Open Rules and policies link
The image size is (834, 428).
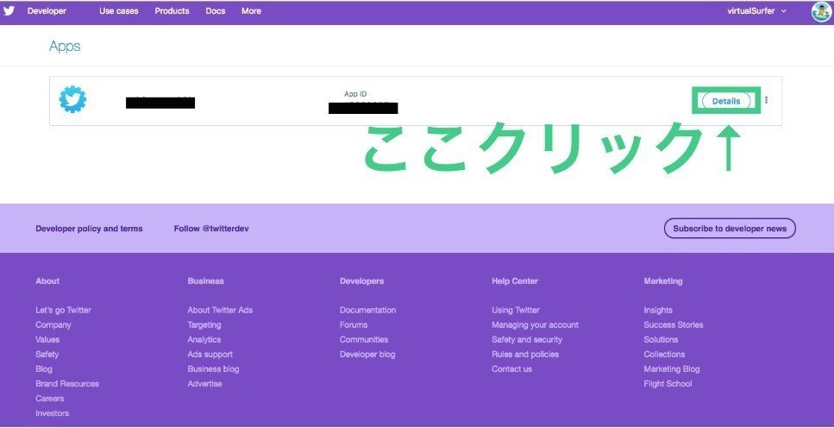point(525,355)
